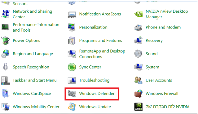Open the Recovery link
The width and height of the screenshot is (198, 114).
tap(154, 41)
